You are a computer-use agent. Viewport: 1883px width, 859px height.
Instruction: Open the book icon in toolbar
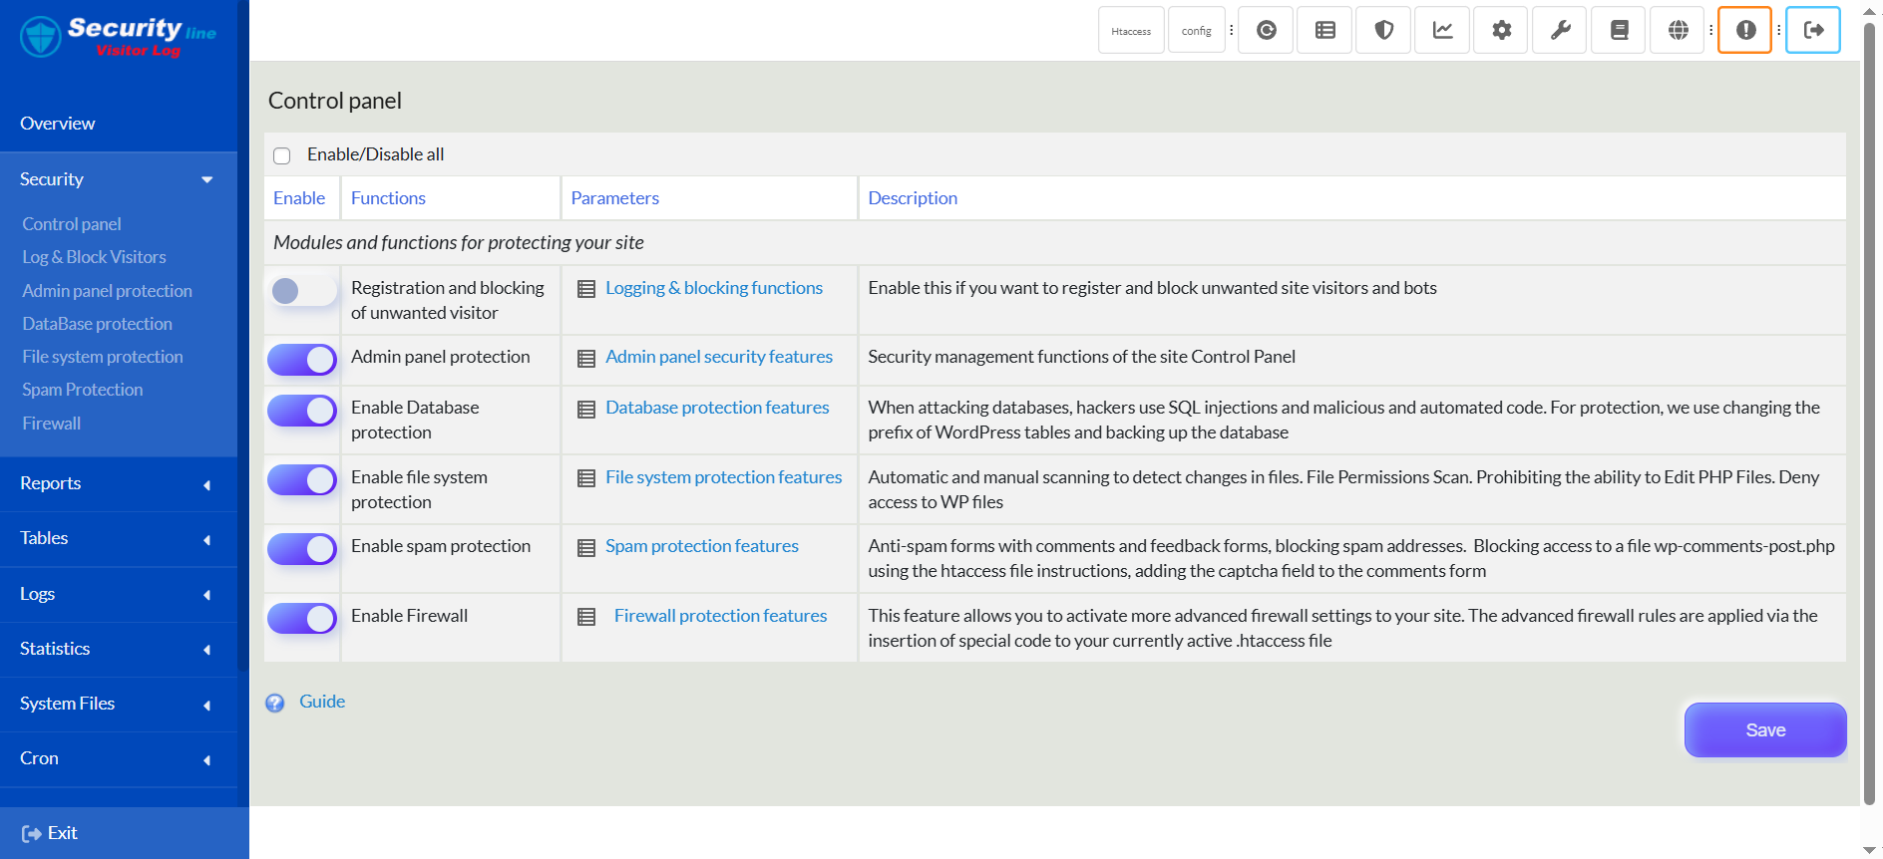1619,30
